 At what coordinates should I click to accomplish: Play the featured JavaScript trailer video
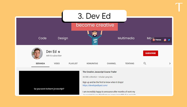(49, 83)
